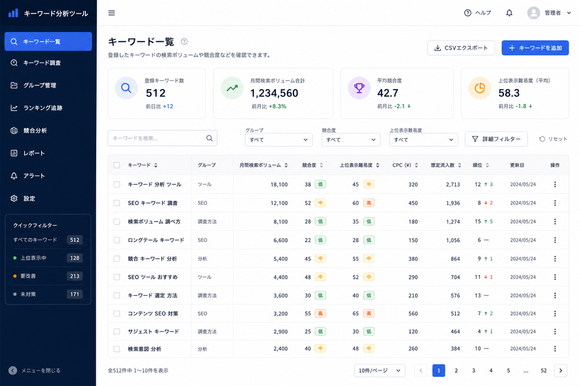Open キーワード調査 in sidebar
Image resolution: width=580 pixels, height=386 pixels.
tap(48, 63)
